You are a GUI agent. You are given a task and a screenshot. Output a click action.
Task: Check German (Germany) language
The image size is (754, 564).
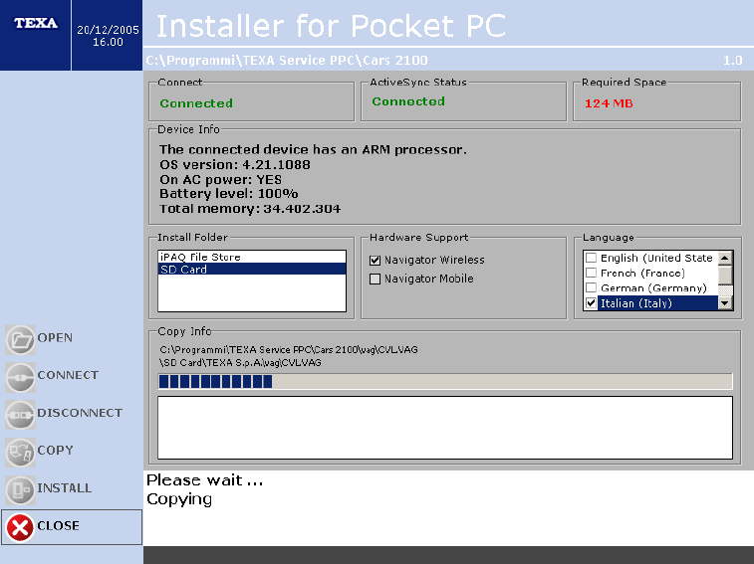591,287
